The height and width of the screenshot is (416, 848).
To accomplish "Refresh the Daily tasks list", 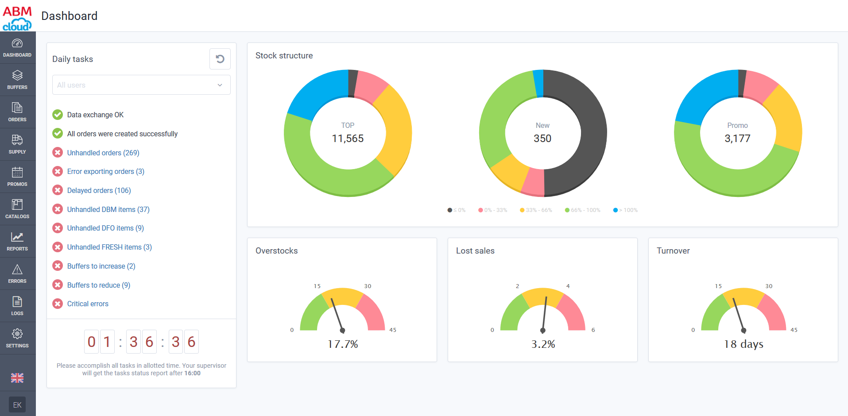I will [220, 59].
